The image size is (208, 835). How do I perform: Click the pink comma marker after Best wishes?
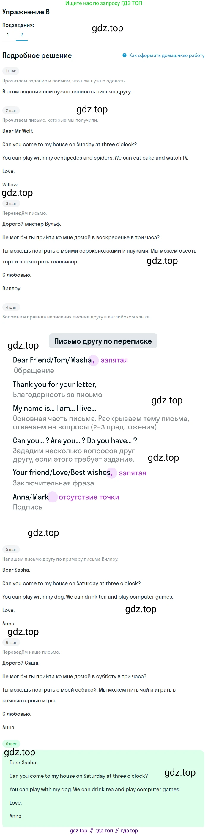click(x=112, y=473)
